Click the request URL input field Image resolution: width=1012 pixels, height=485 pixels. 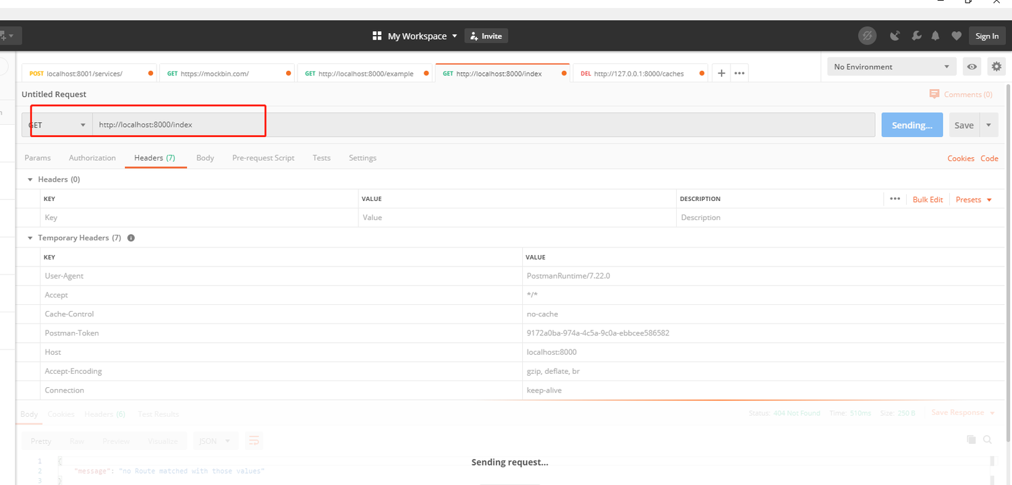click(x=484, y=125)
